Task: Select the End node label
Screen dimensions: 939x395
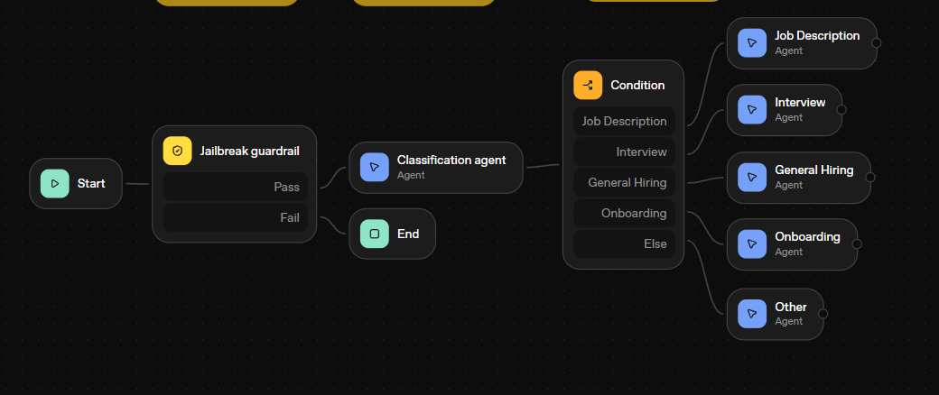Action: pos(408,234)
